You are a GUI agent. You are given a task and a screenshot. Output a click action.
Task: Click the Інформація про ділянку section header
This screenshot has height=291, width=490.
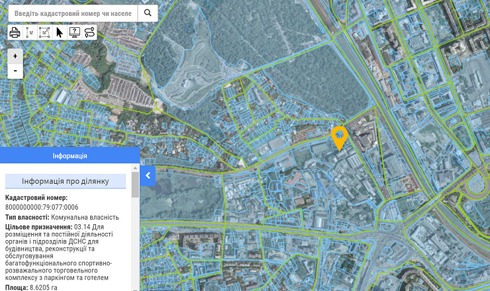65,181
